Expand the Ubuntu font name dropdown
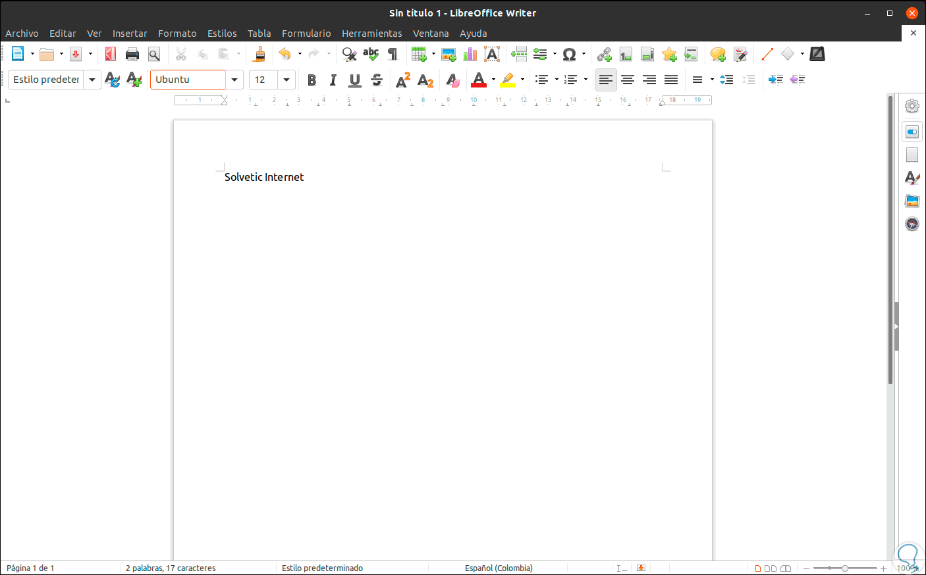Screen dimensions: 926x575 [234, 80]
